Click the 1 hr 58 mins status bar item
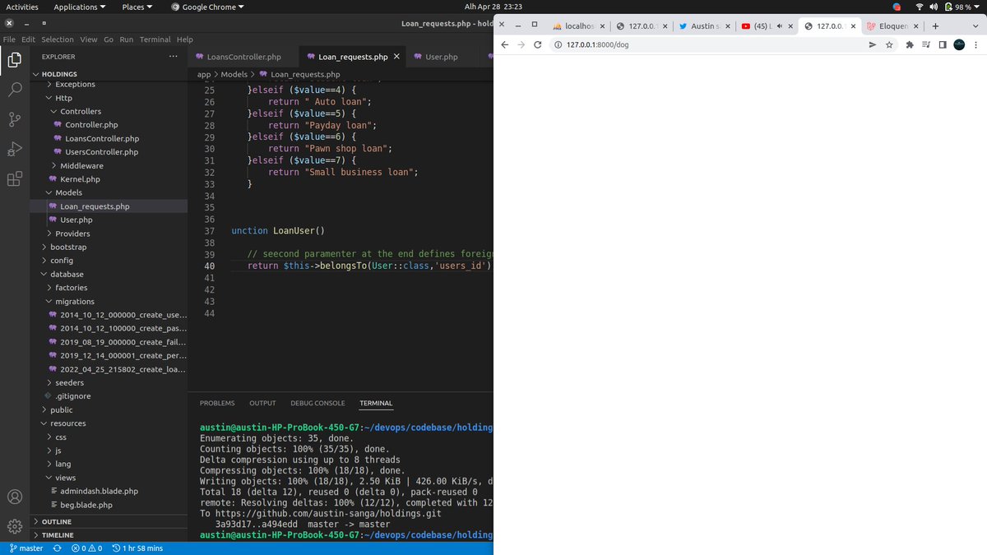The height and width of the screenshot is (555, 987). point(137,548)
